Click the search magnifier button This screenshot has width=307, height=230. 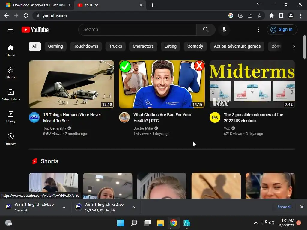206,30
